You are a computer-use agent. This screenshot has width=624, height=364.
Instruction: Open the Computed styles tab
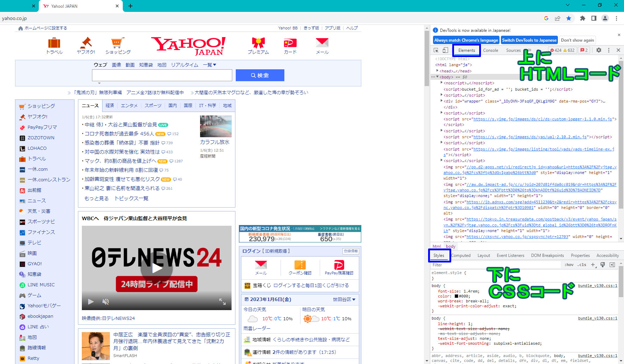pos(461,255)
